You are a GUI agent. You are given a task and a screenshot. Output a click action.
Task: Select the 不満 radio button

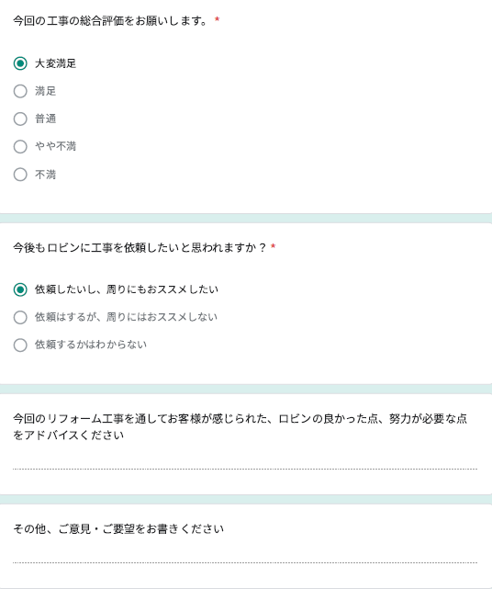point(20,175)
